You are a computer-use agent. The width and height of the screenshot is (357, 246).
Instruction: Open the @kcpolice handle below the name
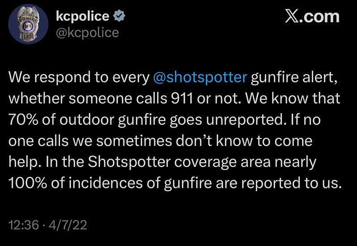[x=87, y=33]
